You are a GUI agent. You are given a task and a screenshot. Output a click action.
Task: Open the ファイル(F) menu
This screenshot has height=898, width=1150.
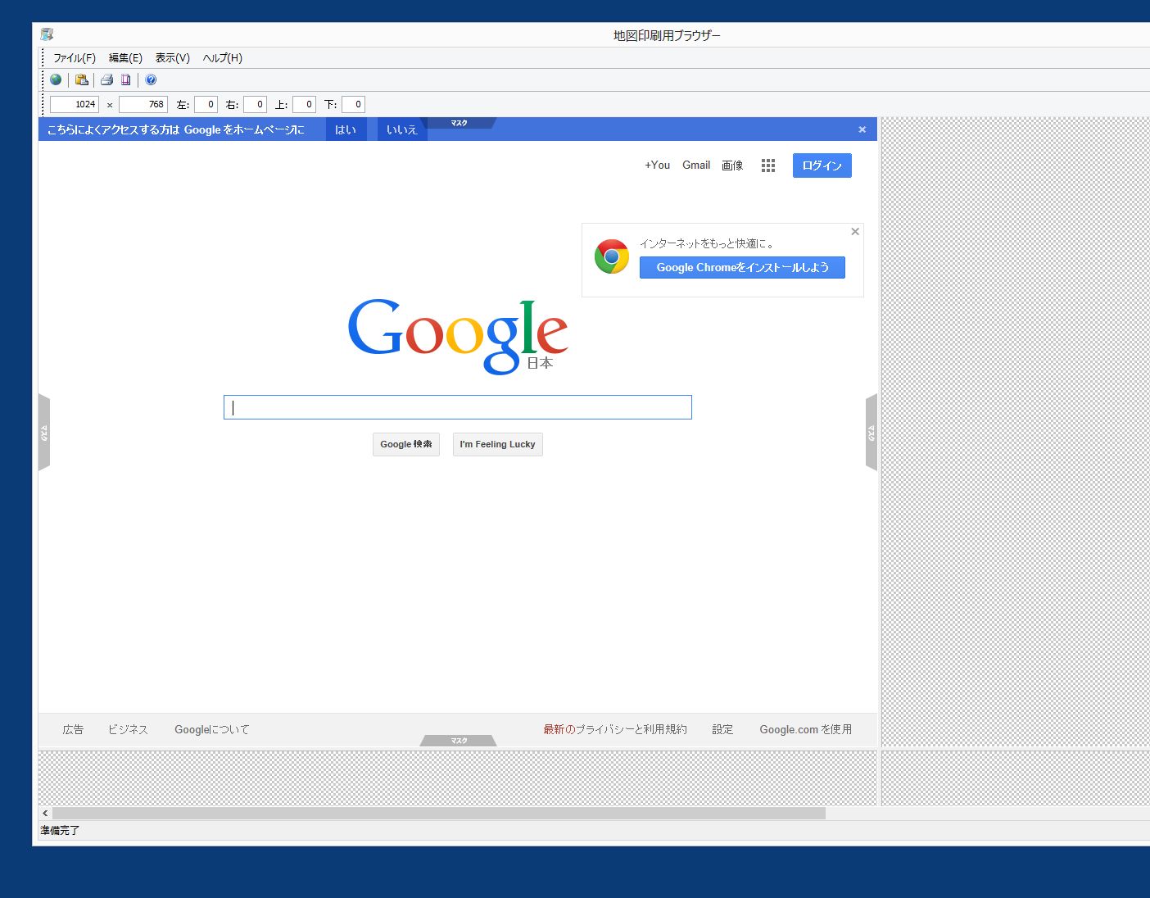point(75,58)
